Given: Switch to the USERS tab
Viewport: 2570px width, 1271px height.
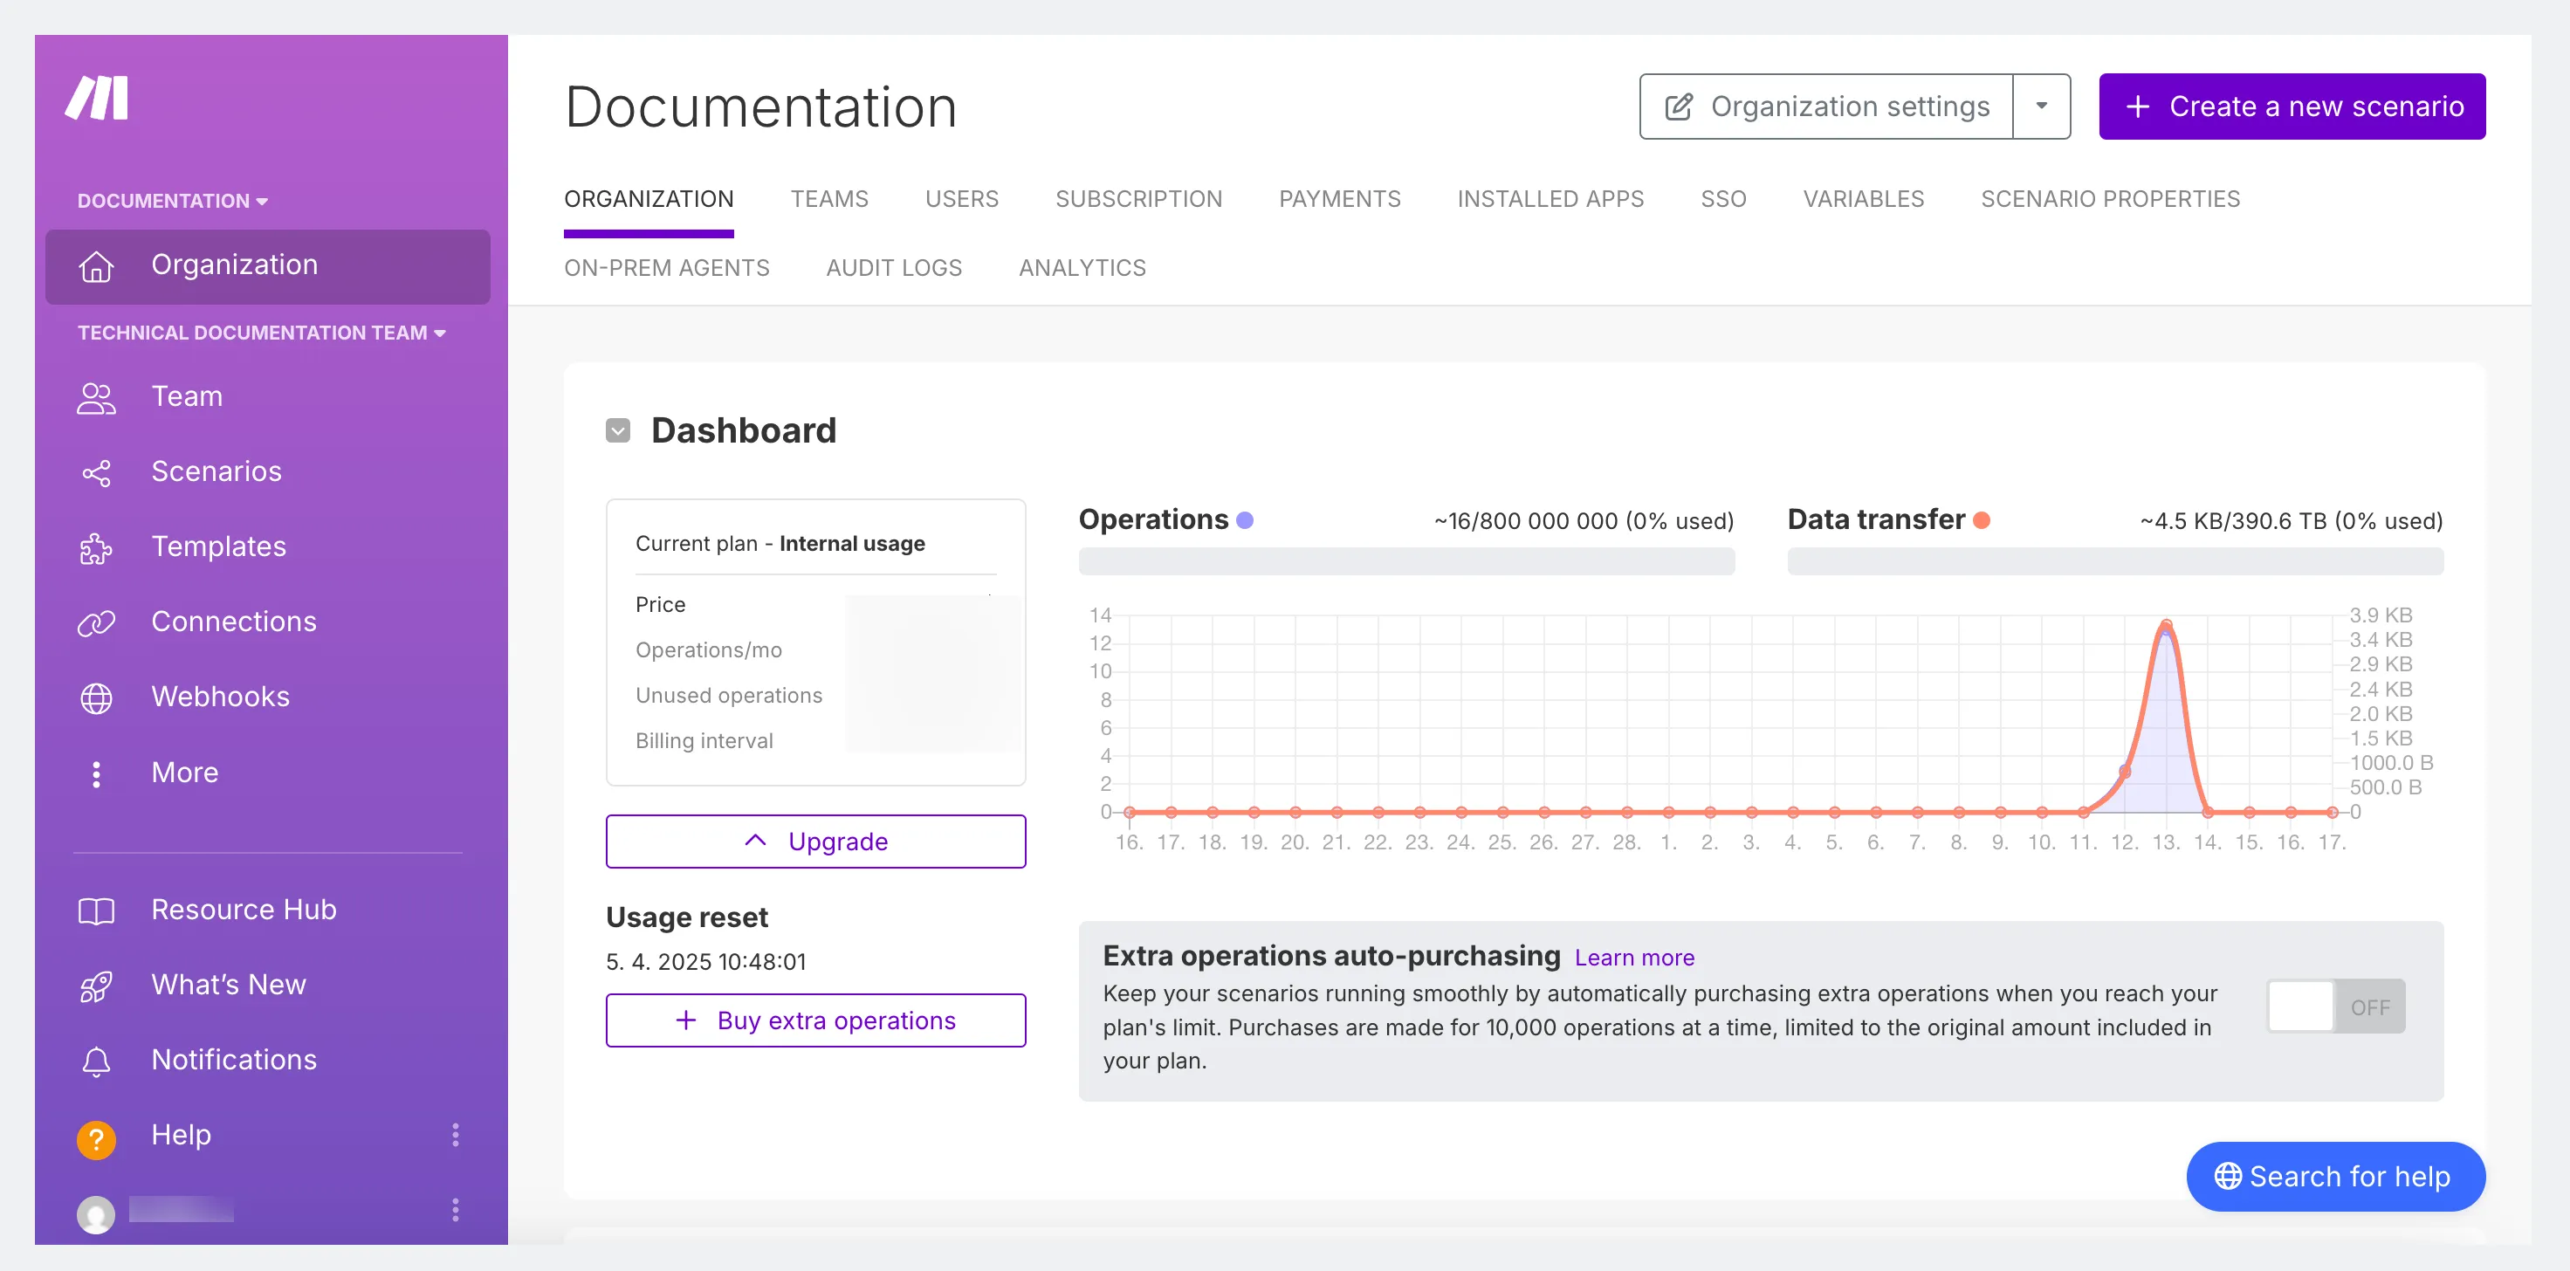Looking at the screenshot, I should [961, 198].
